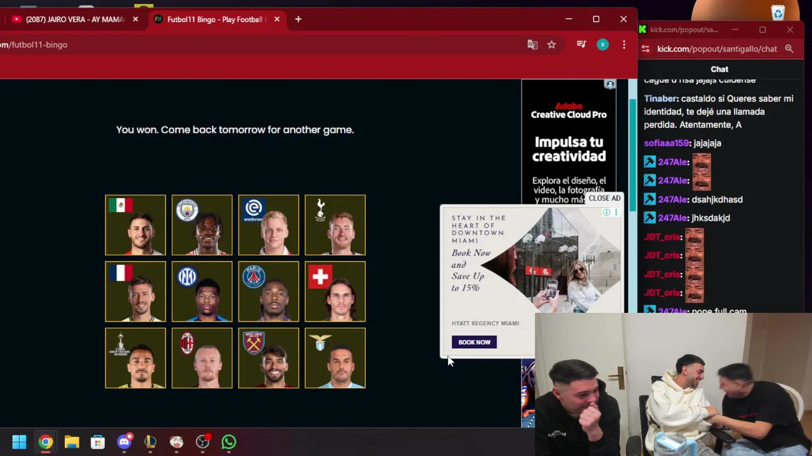Bookmark this page with the star icon
Viewport: 812px width, 456px height.
551,44
